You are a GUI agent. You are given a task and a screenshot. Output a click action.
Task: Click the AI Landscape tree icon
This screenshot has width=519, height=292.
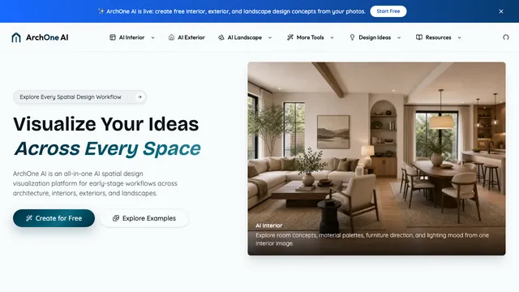[221, 37]
